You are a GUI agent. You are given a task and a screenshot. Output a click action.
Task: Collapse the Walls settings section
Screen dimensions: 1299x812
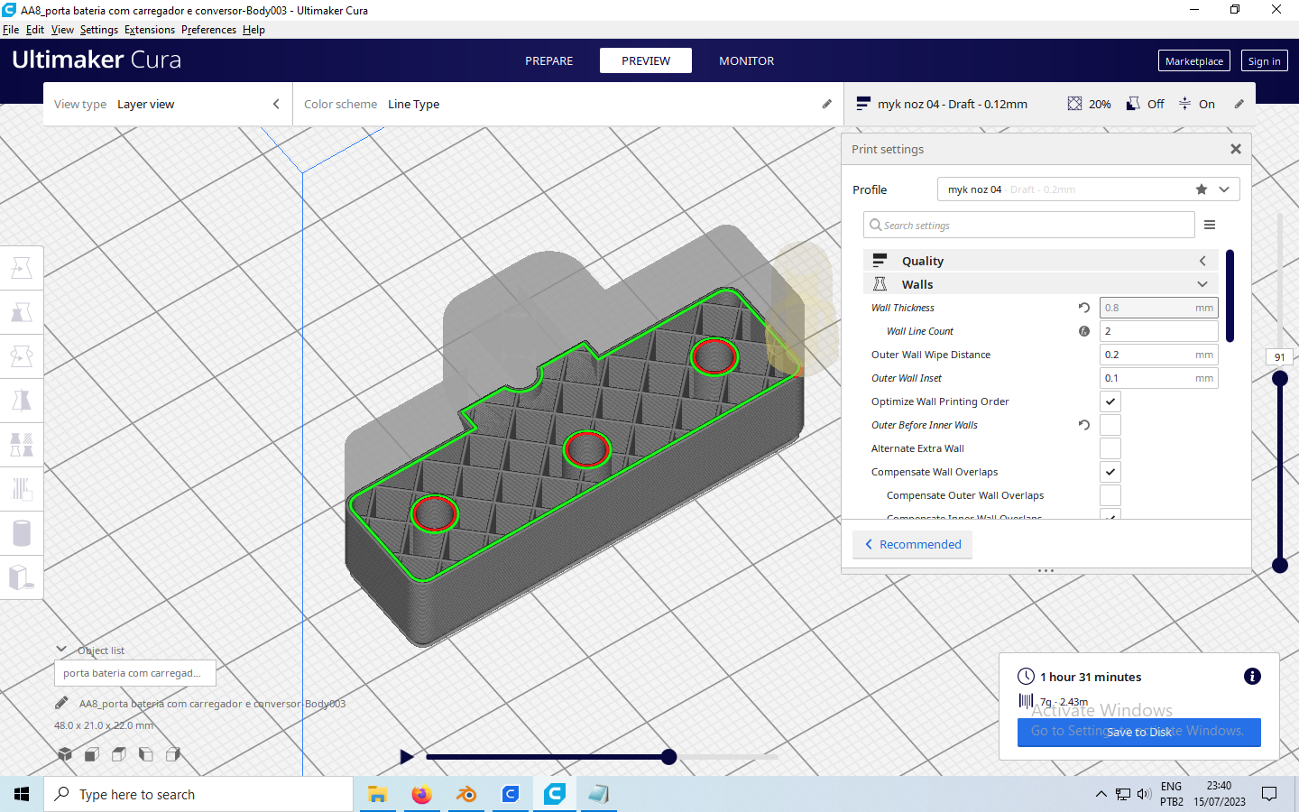pos(1202,283)
